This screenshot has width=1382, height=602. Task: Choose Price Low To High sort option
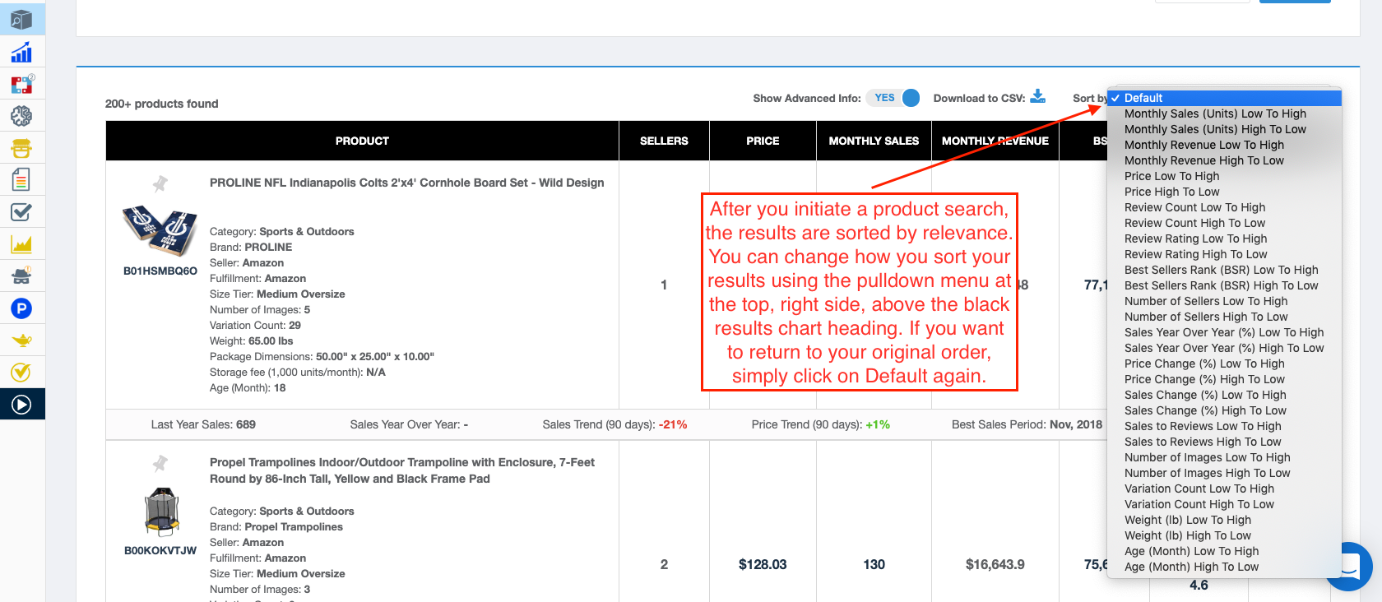click(x=1171, y=176)
